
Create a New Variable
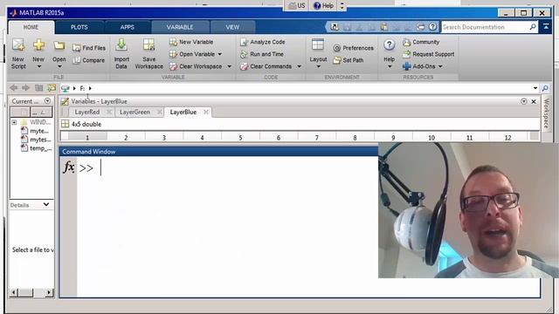pos(191,42)
